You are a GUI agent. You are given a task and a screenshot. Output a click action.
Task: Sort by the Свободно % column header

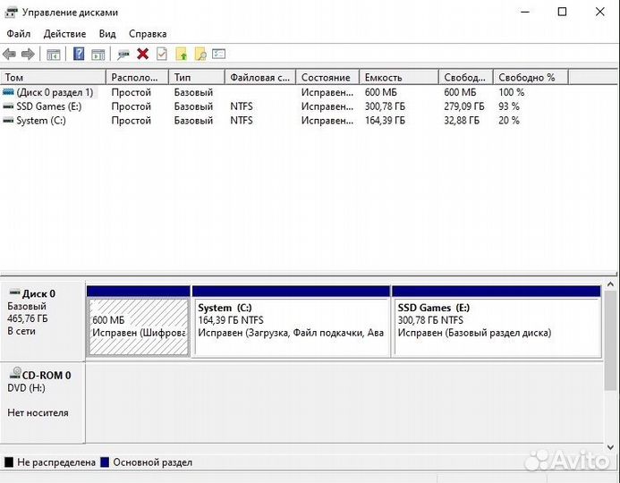(531, 78)
